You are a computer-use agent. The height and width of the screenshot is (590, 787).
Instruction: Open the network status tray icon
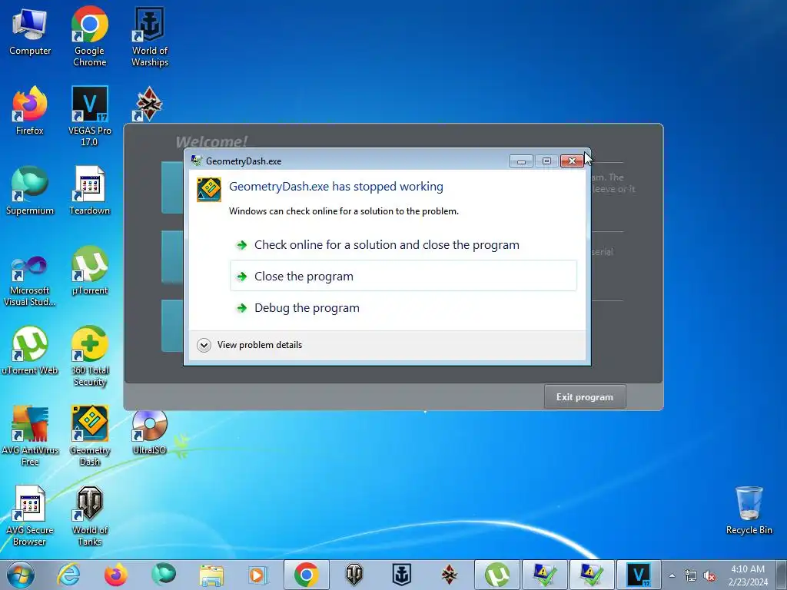tap(691, 575)
